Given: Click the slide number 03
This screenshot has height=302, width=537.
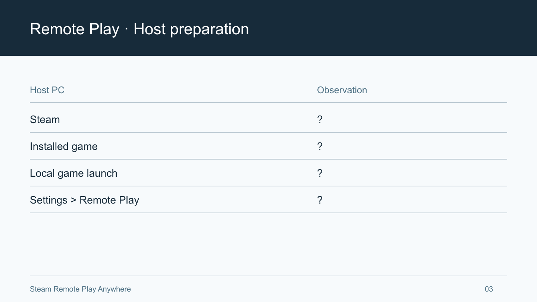Looking at the screenshot, I should click(489, 289).
